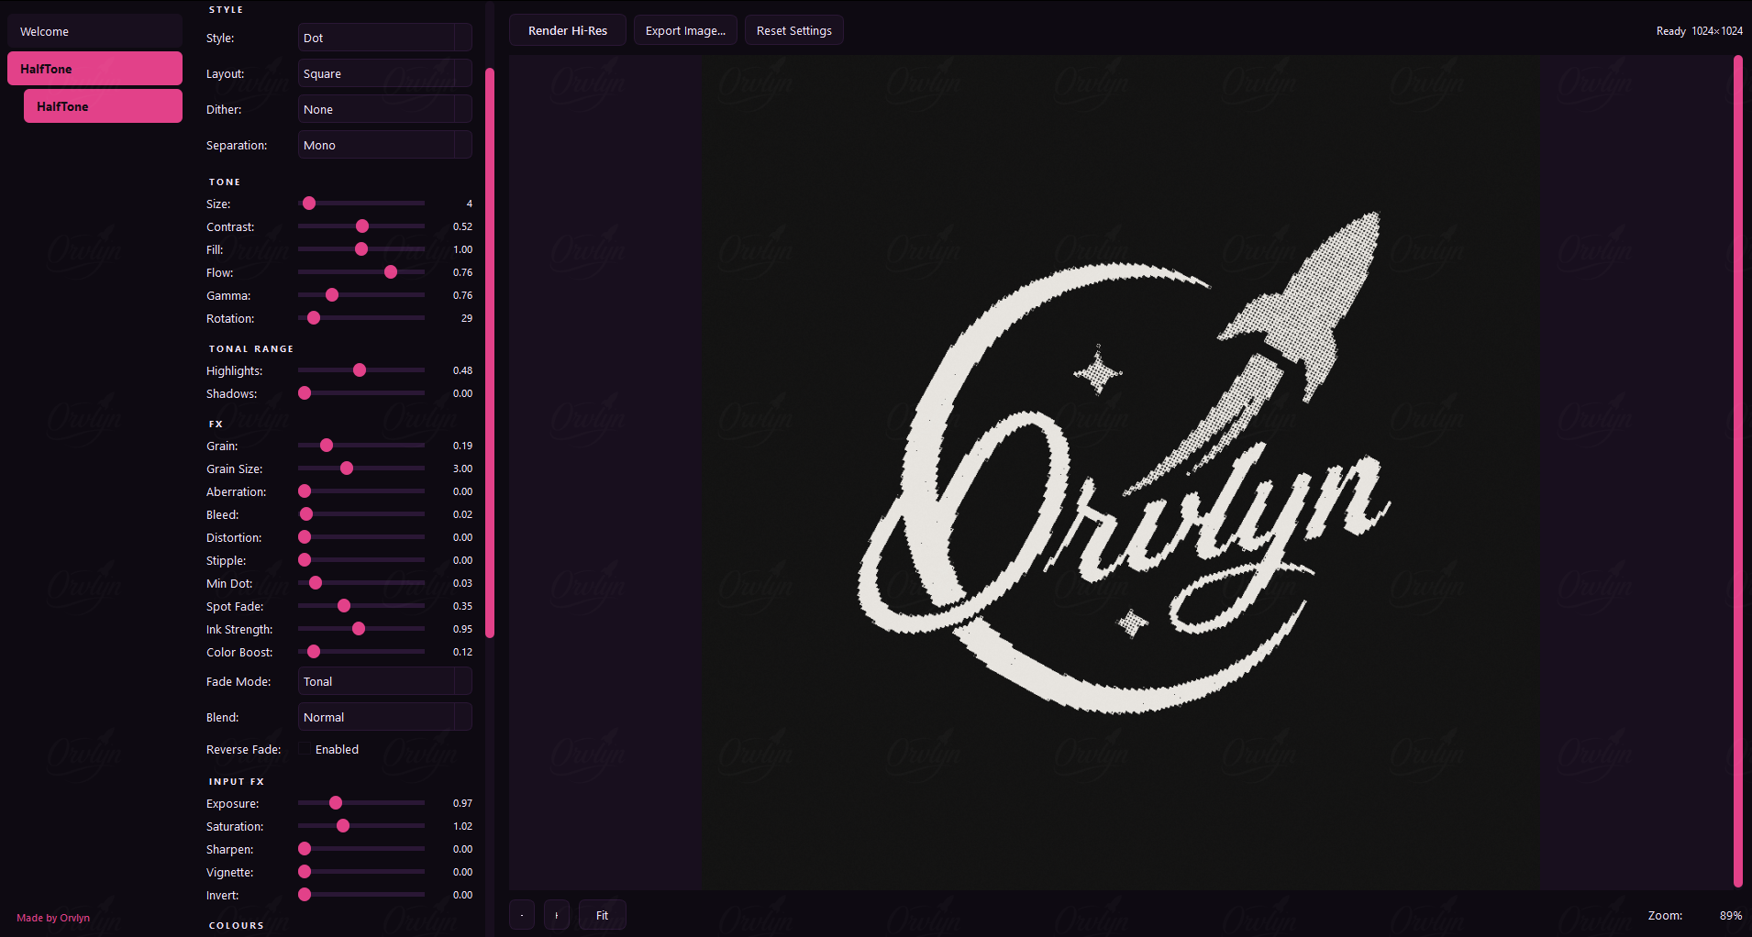1752x937 pixels.
Task: Open the Separation dropdown set to Mono
Action: click(x=384, y=145)
